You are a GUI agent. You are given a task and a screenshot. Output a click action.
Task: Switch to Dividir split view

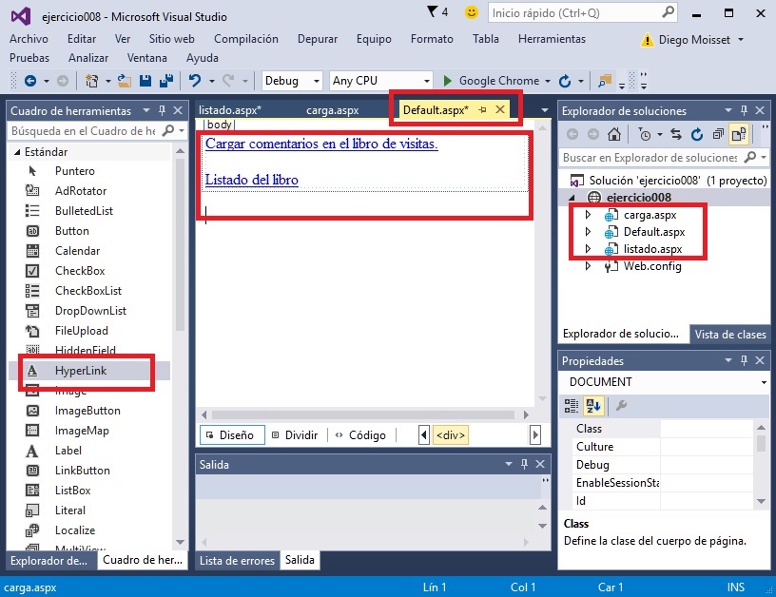click(296, 435)
